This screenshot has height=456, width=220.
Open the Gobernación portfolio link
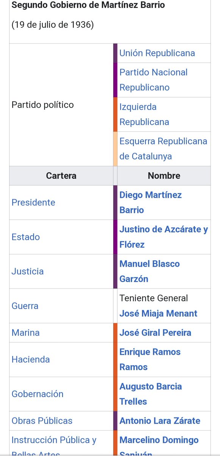point(37,394)
